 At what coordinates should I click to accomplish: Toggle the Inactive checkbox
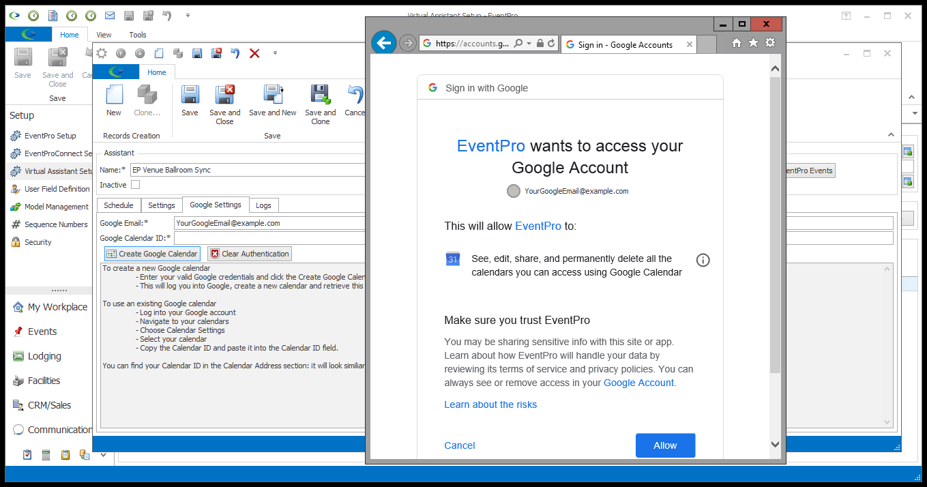135,185
